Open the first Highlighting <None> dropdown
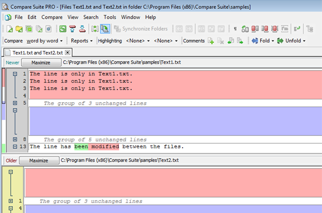The image size is (322, 213). pos(138,41)
